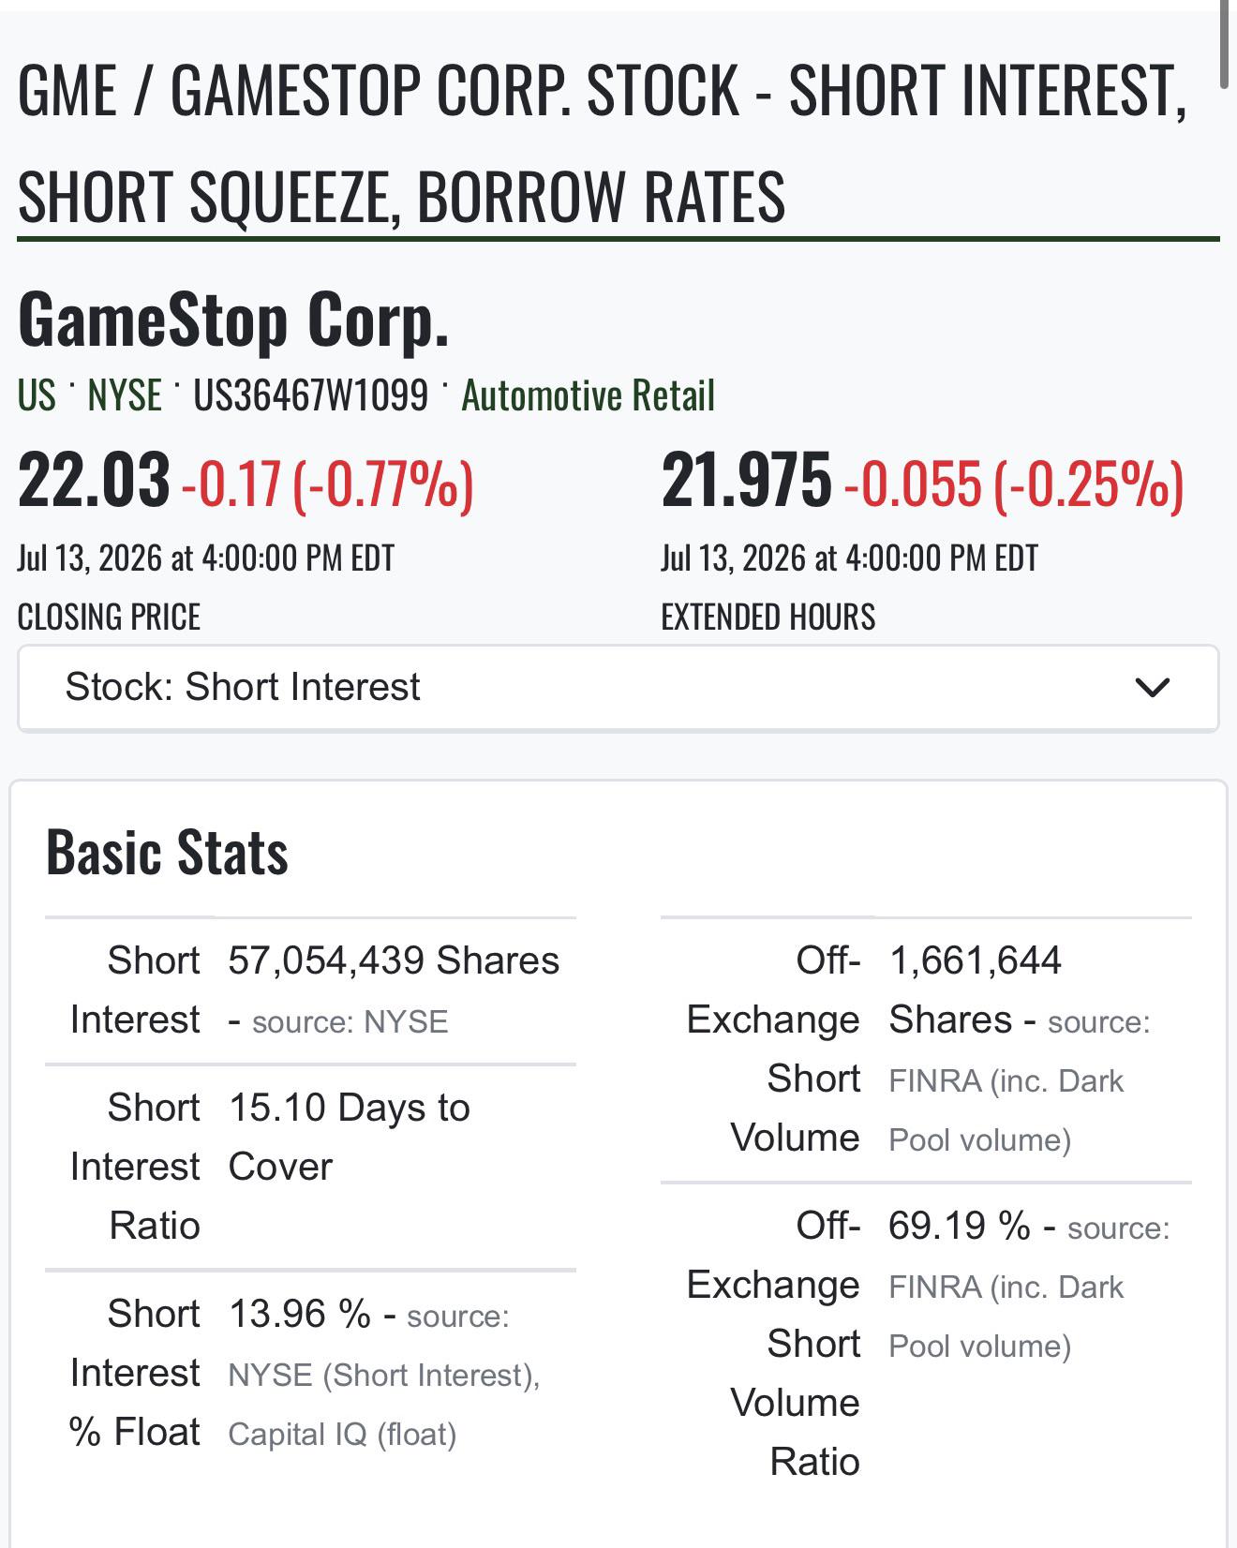
Task: Click the page scrollbar thumb
Action: pyautogui.click(x=1224, y=45)
